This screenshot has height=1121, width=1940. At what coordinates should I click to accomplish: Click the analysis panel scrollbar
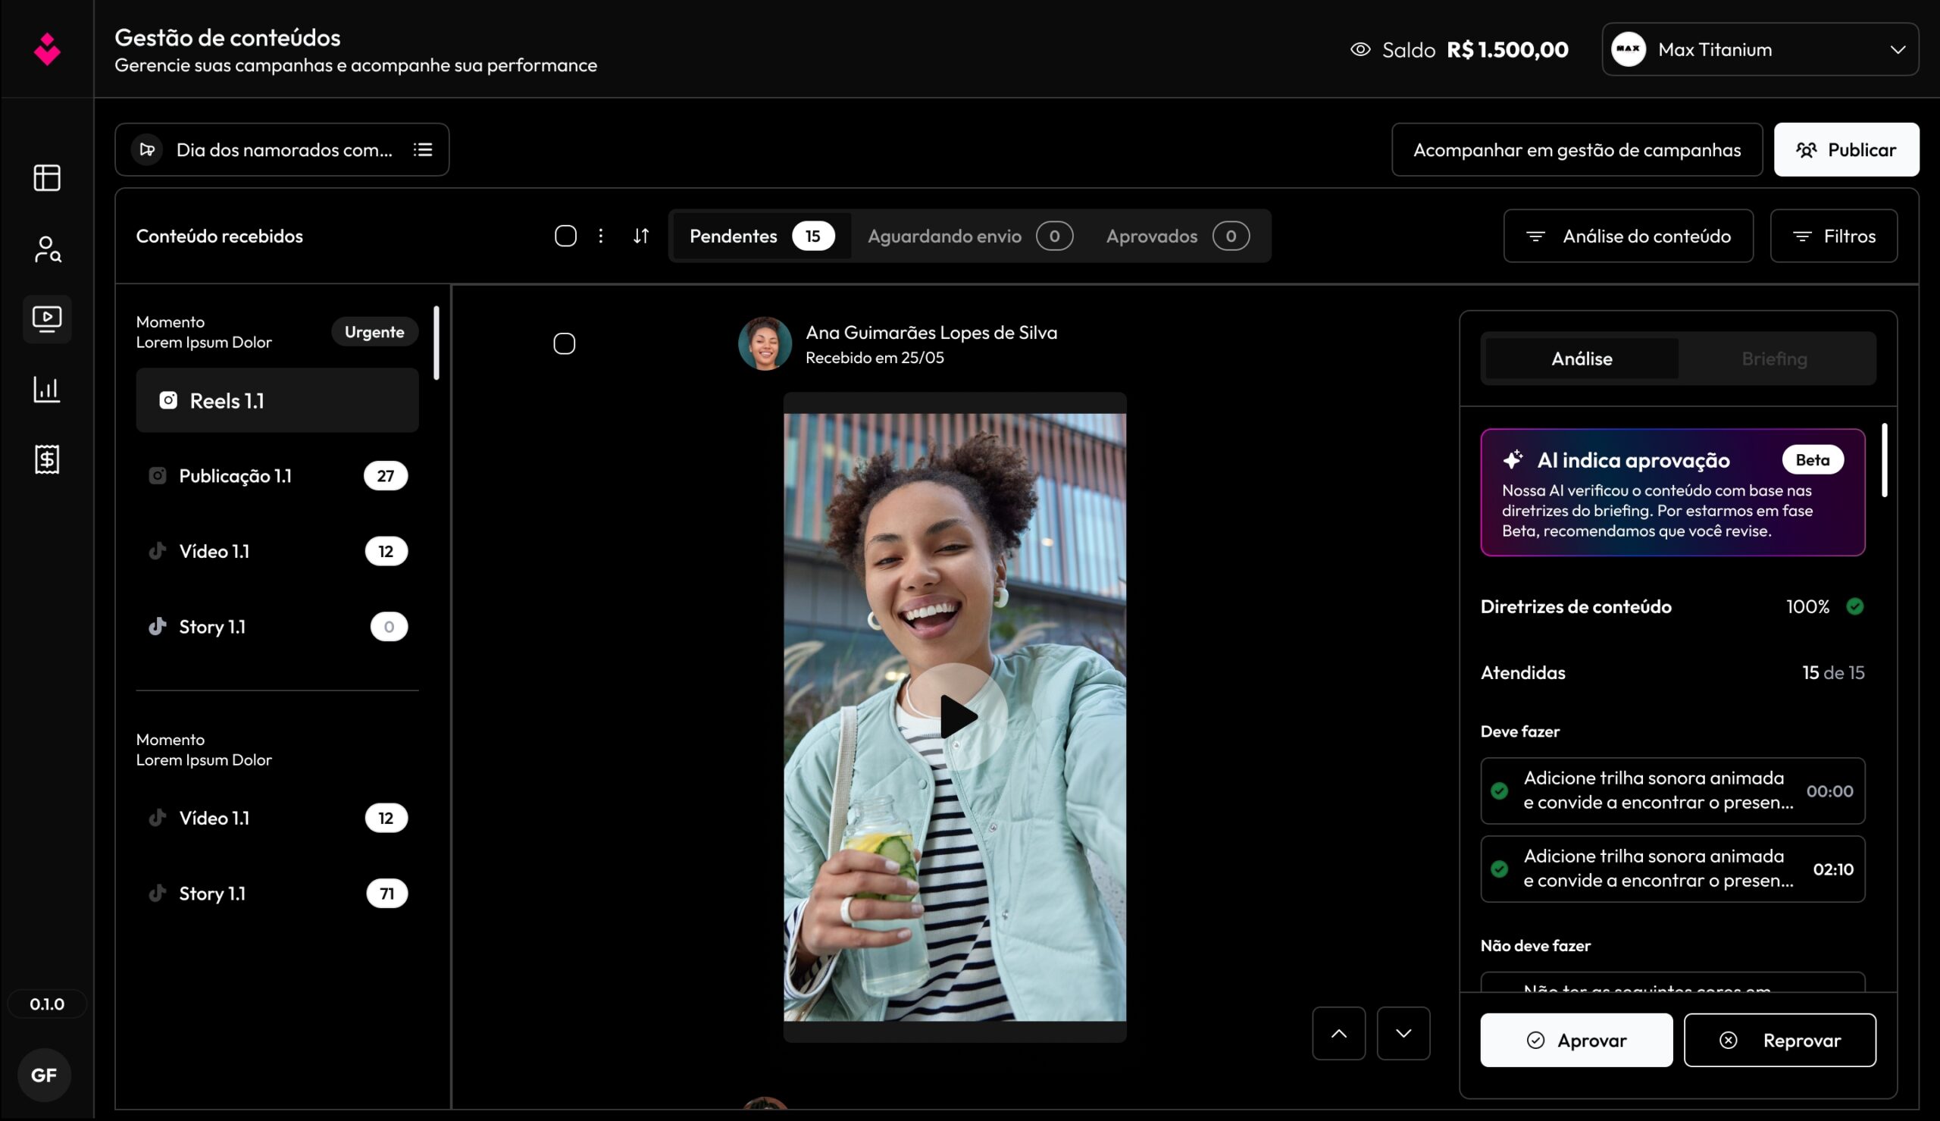pyautogui.click(x=1884, y=460)
